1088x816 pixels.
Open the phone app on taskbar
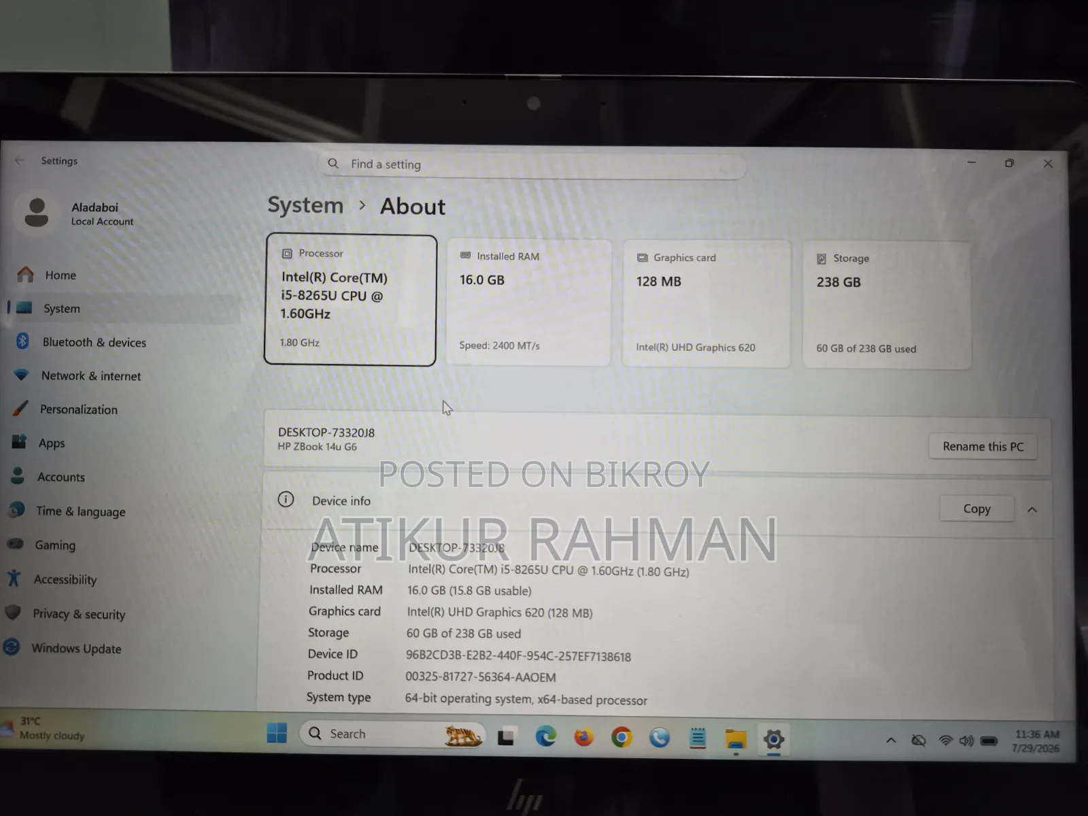[660, 738]
